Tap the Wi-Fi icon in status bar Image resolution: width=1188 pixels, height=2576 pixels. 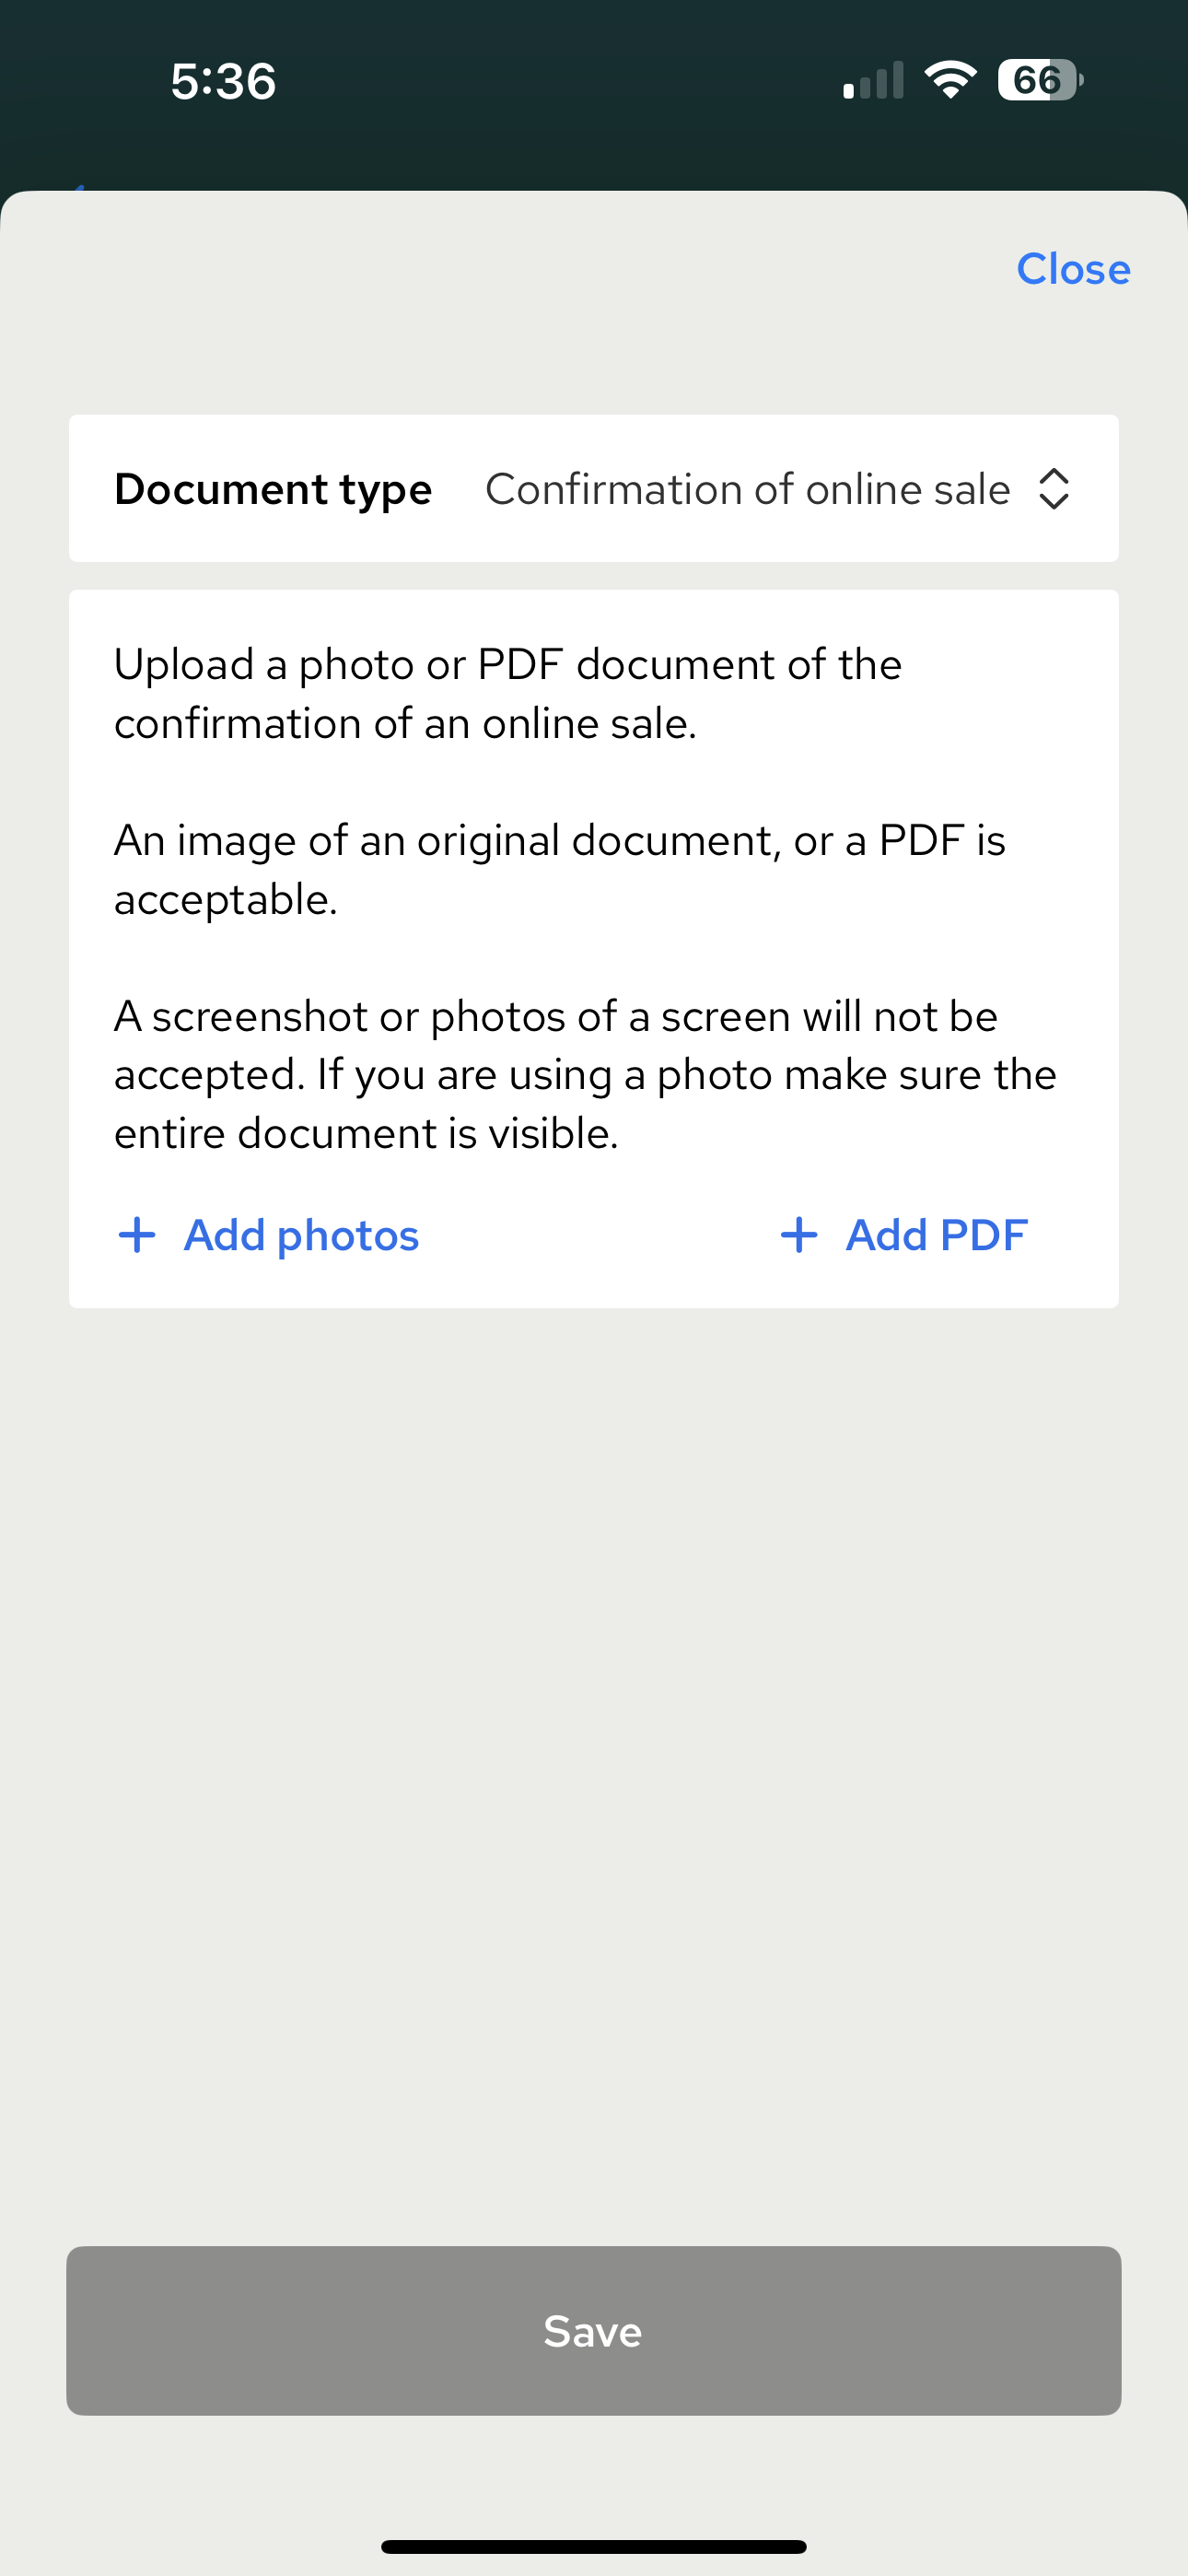click(950, 80)
